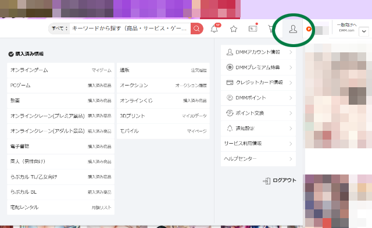Viewport: 372px width, 228px height.
Task: Click the account user silhouette icon
Action: 293,29
